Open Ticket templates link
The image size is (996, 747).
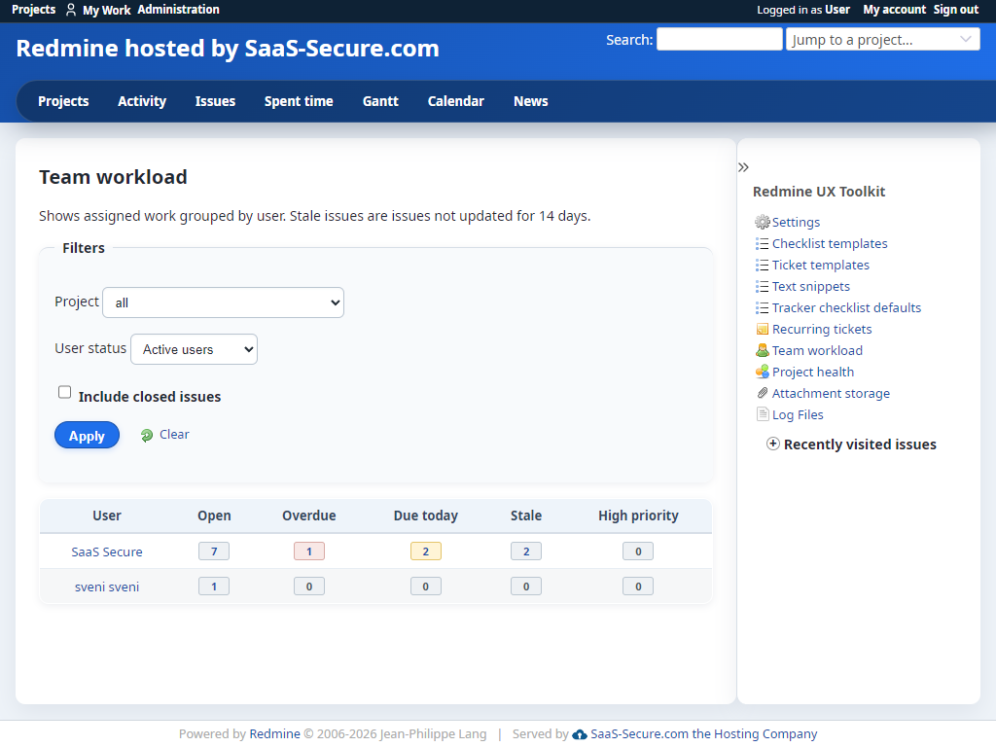click(821, 265)
